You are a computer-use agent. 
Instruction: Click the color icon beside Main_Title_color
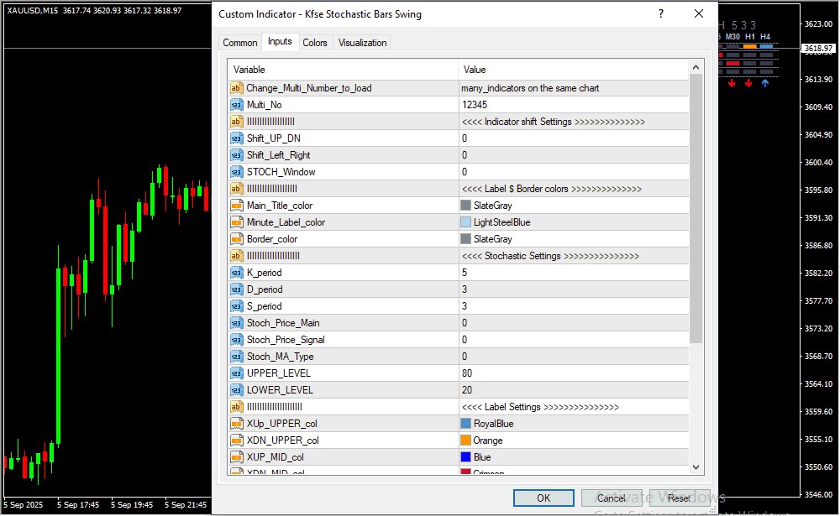click(236, 206)
